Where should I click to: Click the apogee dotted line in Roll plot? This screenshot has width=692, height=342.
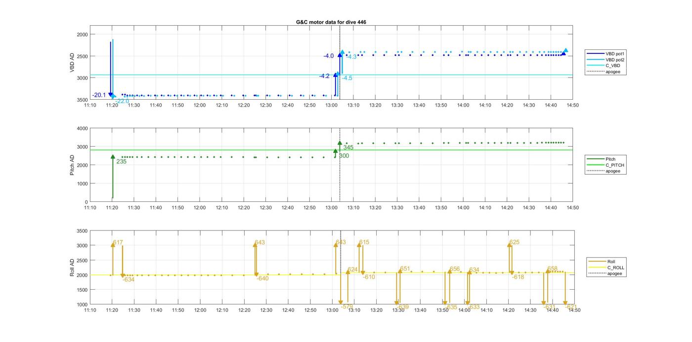point(341,267)
